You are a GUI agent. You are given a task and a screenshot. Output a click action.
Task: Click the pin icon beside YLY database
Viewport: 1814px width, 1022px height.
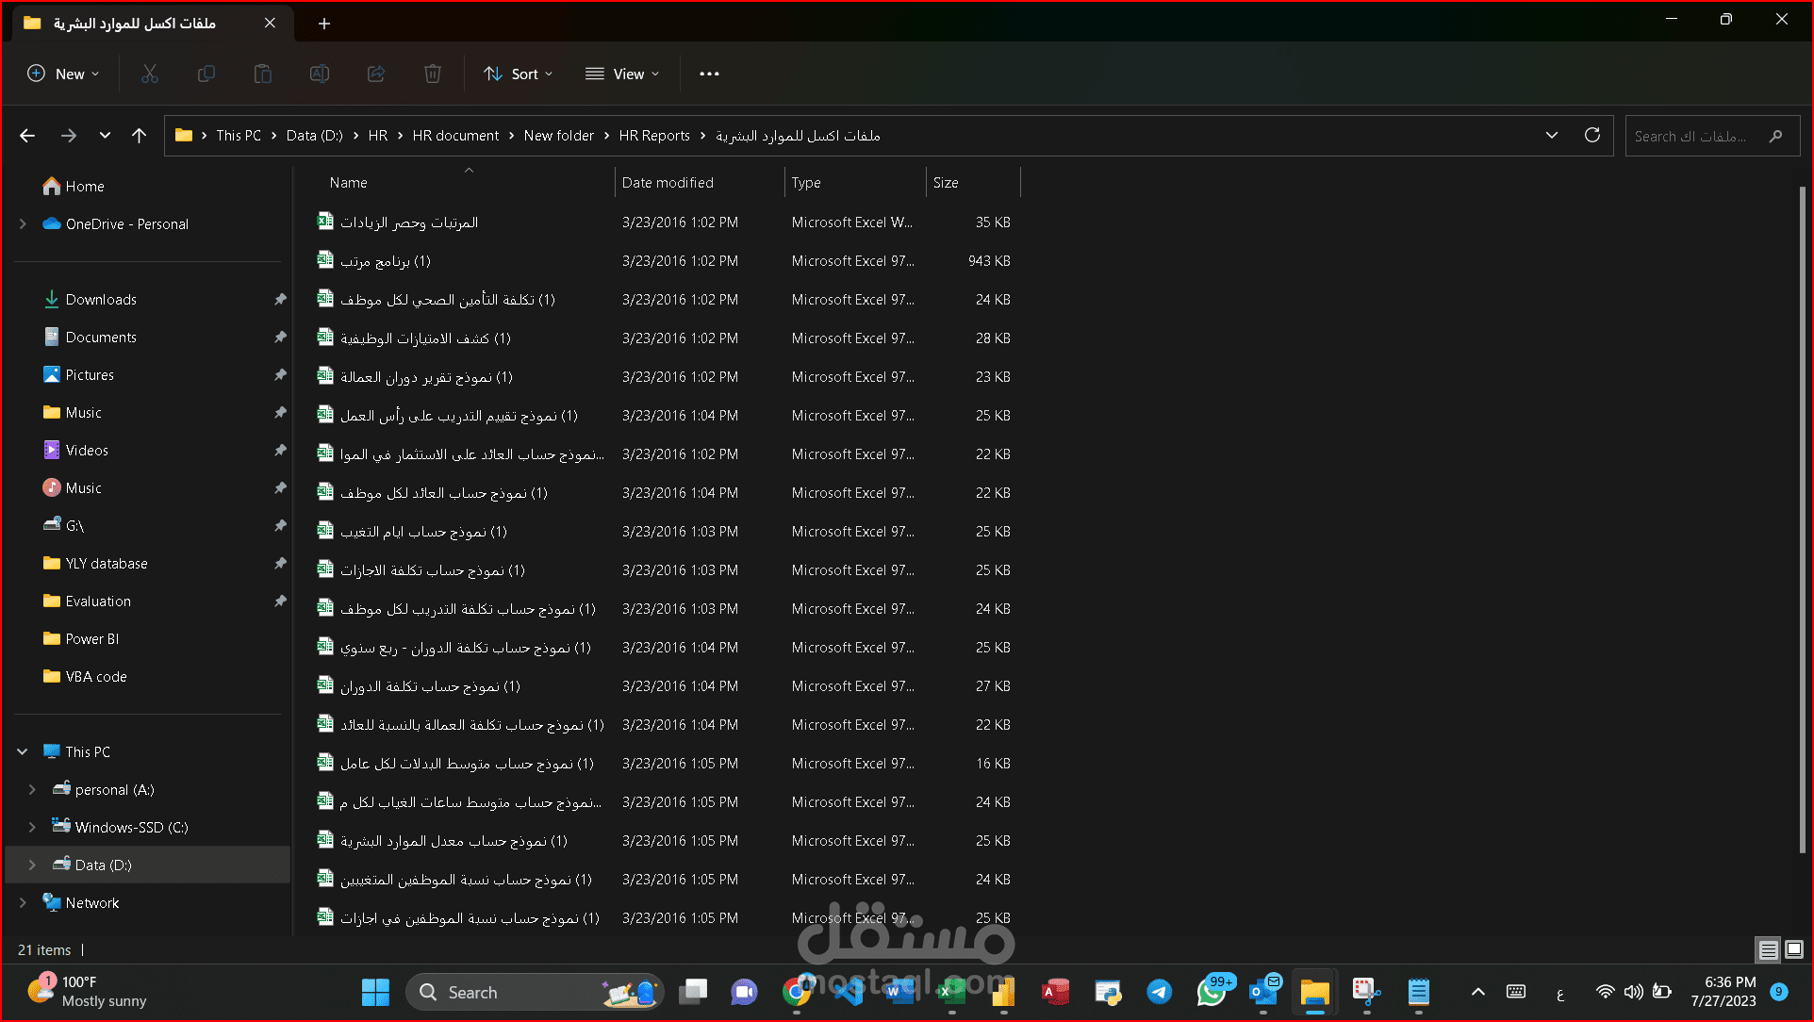click(280, 563)
